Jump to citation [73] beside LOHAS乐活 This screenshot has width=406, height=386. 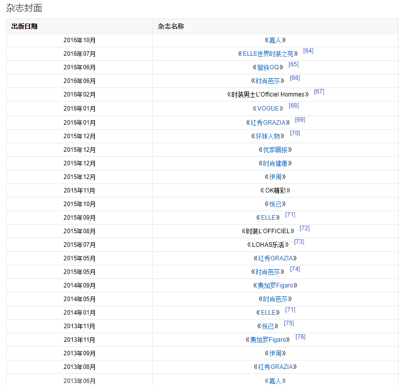(x=299, y=242)
